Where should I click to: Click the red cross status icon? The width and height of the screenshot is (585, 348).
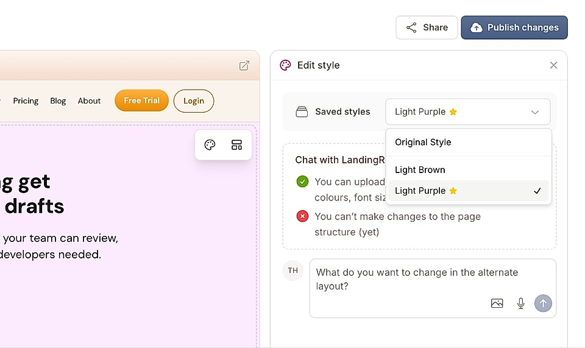coord(302,216)
